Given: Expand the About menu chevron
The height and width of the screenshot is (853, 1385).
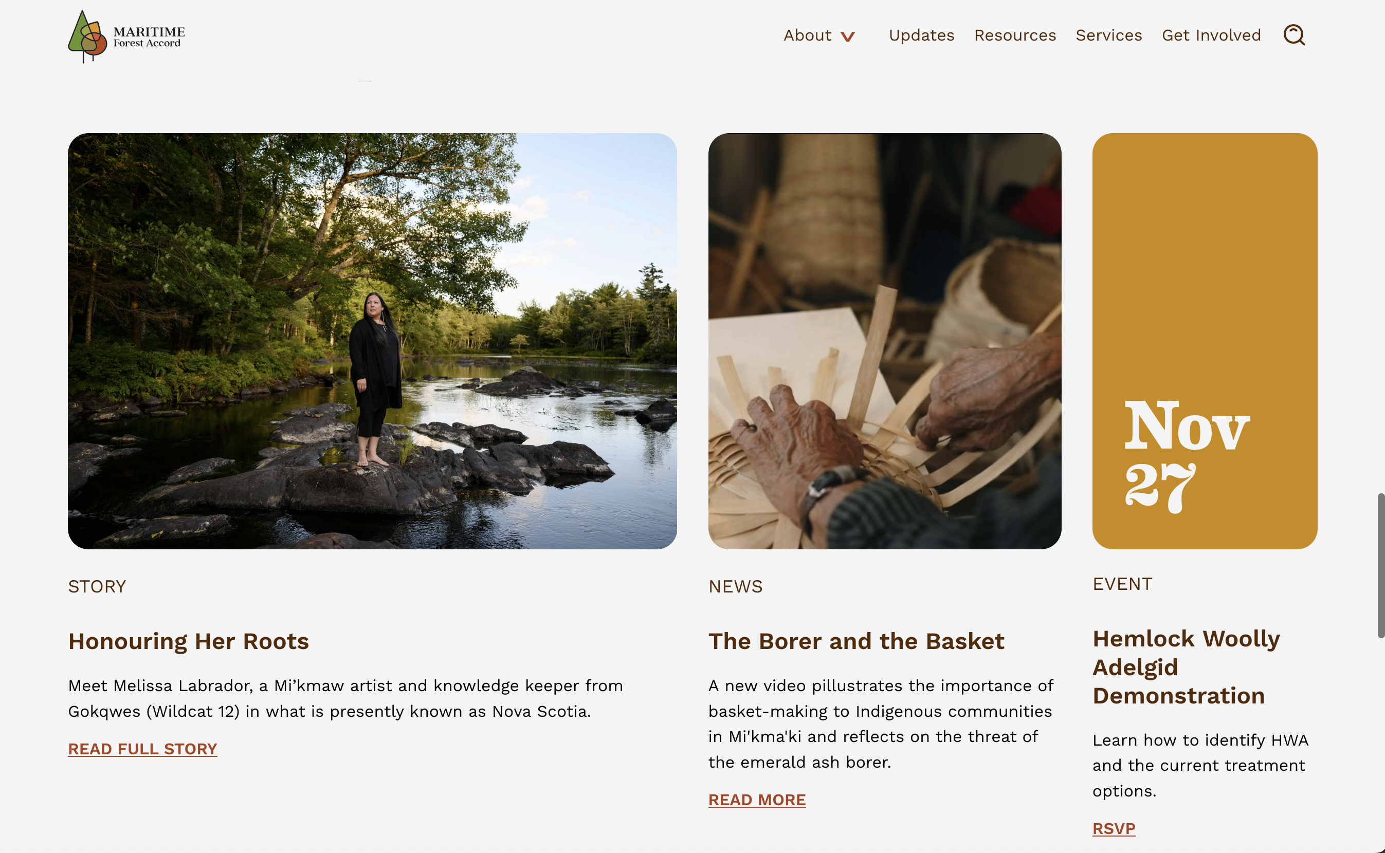Looking at the screenshot, I should 848,36.
